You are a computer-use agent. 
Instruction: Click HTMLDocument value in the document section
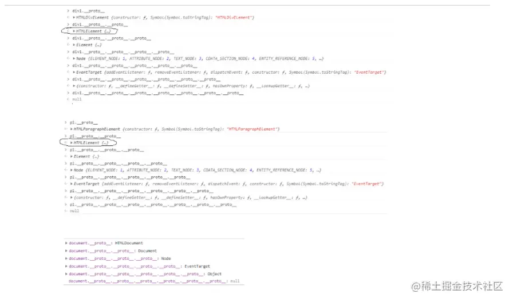[129, 243]
